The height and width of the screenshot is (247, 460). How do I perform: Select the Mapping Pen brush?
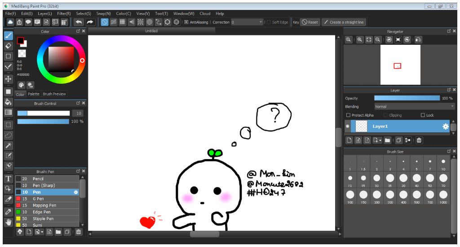[47, 205]
